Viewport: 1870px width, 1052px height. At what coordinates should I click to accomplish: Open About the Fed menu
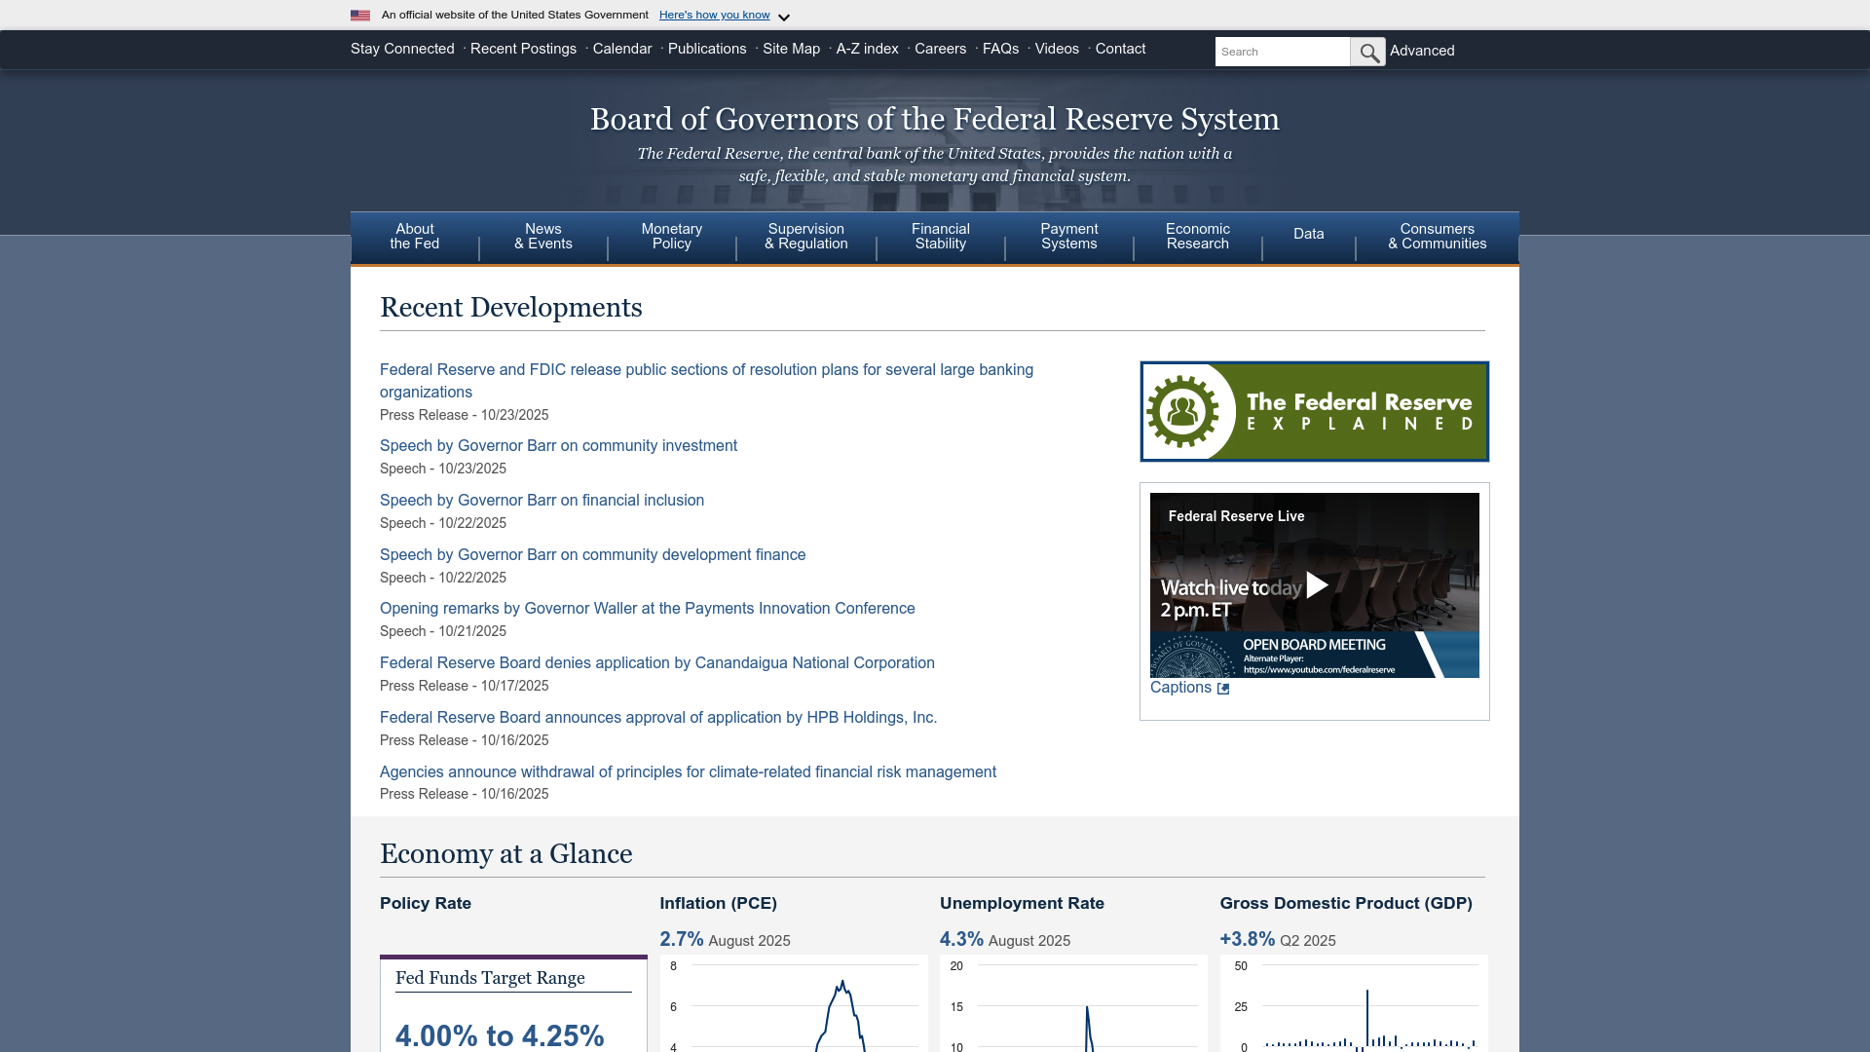415,237
